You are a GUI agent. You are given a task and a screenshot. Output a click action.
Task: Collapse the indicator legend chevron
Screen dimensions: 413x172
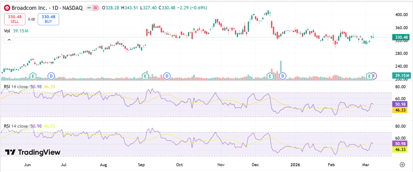pyautogui.click(x=9, y=40)
